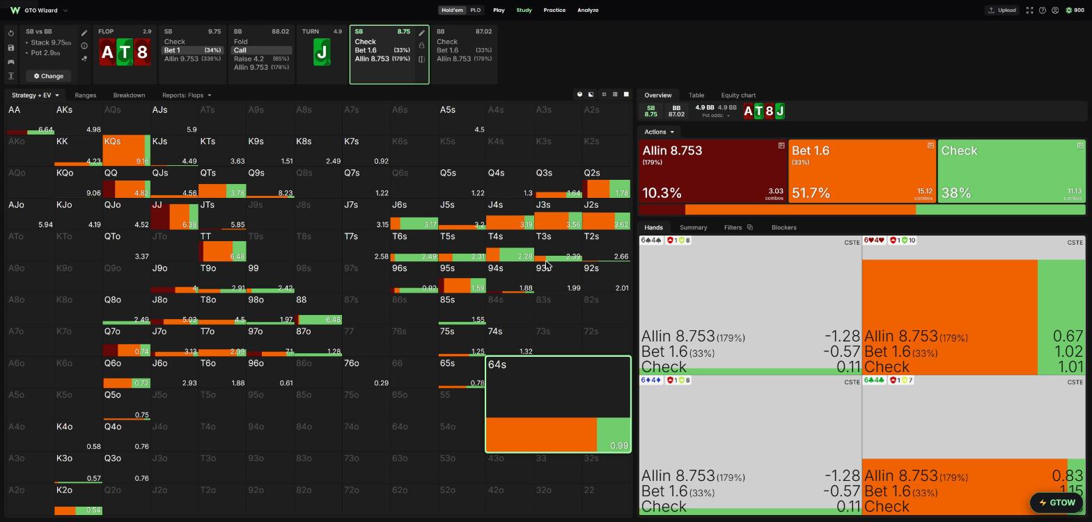
Task: Click the lock icon on SB 8.75 node
Action: tap(421, 45)
